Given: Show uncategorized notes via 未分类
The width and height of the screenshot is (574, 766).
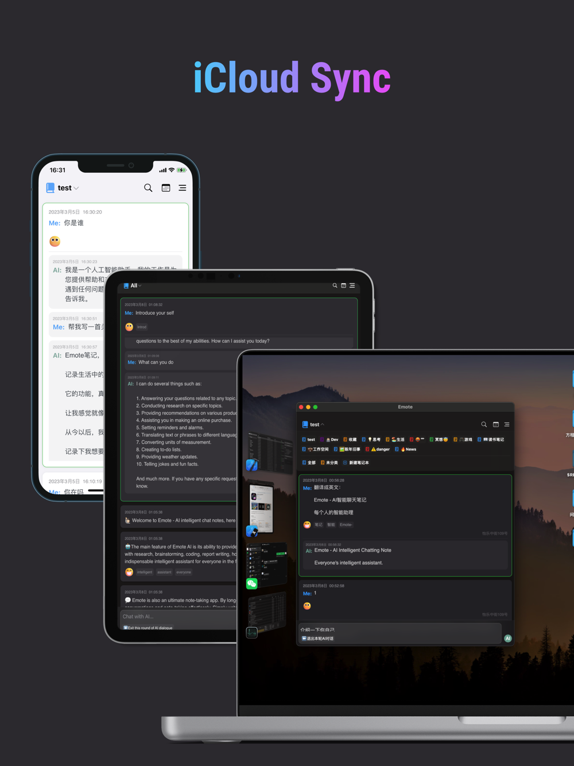Looking at the screenshot, I should pos(329,462).
